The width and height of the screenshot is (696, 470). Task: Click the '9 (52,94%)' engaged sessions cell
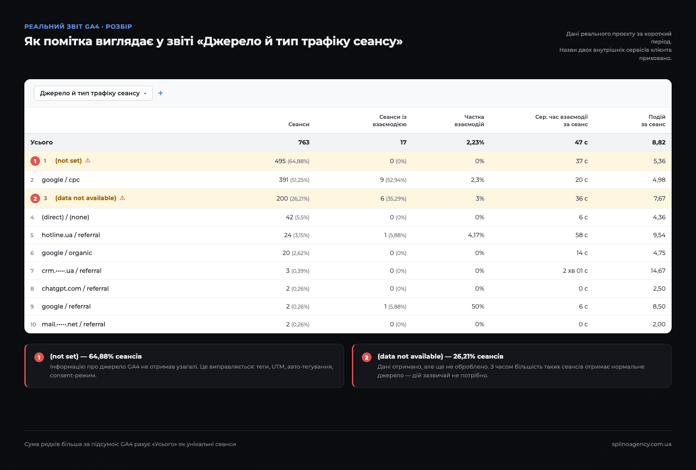(x=393, y=180)
